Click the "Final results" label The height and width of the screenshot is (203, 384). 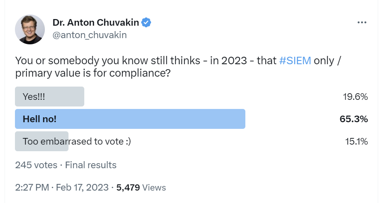coord(90,165)
